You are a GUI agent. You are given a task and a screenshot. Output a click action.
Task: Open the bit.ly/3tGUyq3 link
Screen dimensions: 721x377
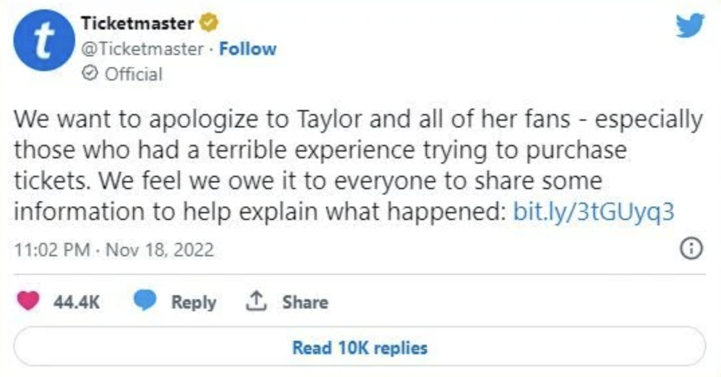(x=593, y=211)
